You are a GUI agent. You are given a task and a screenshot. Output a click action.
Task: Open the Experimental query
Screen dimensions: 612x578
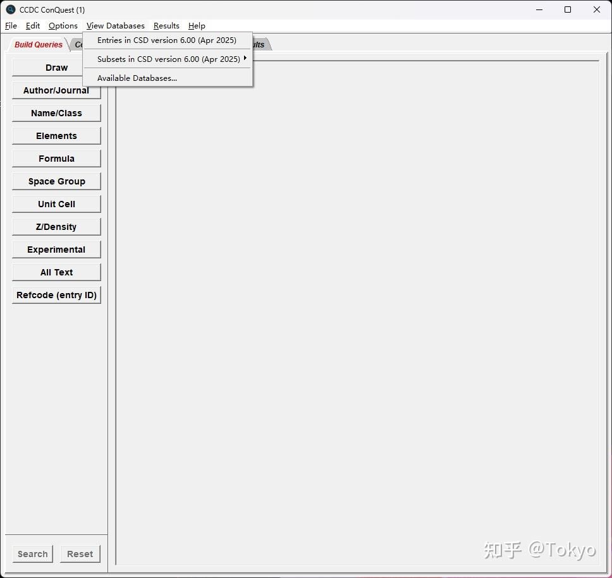tap(56, 250)
